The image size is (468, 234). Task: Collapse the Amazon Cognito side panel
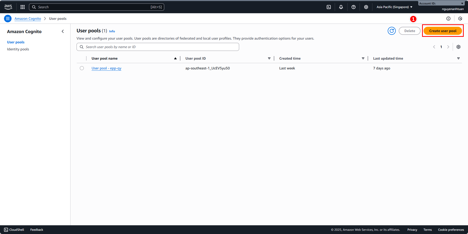(63, 31)
